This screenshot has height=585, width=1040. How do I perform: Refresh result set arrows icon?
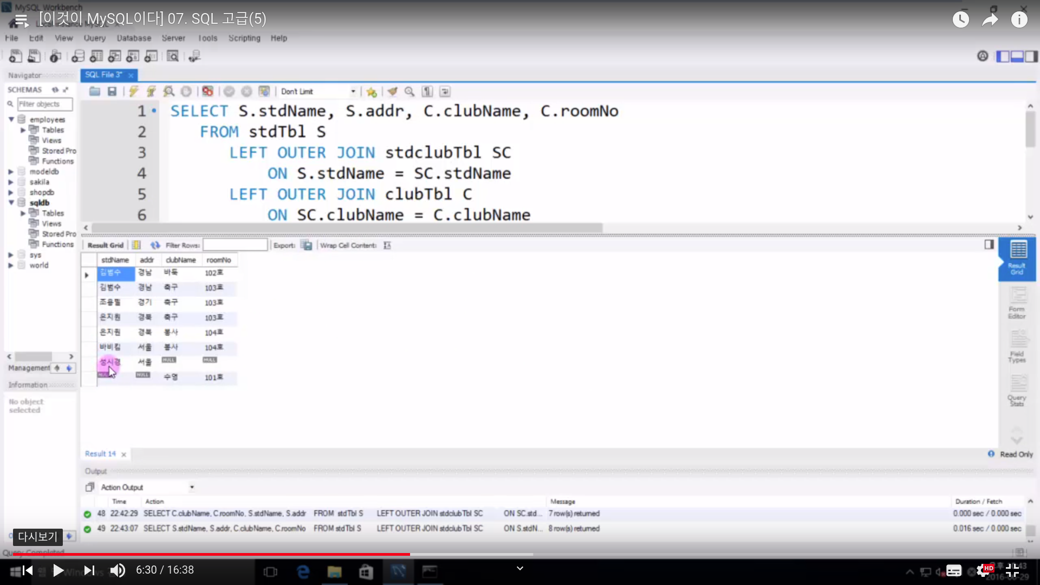(155, 245)
